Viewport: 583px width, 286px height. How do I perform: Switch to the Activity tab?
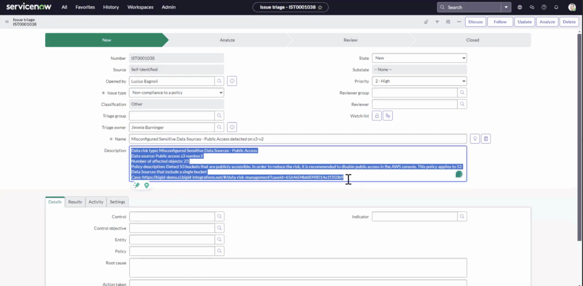[96, 202]
